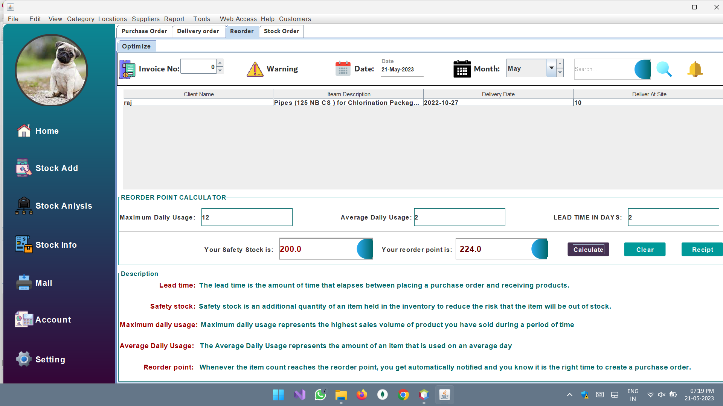Increment Month with the up stepper arrow
This screenshot has width=723, height=406.
(560, 64)
